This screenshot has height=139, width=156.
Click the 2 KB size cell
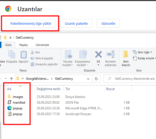[x=126, y=114]
